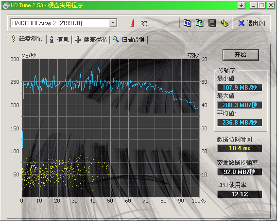Click the 最大值 label
Viewport: 277px width, 221px height.
coord(226,96)
